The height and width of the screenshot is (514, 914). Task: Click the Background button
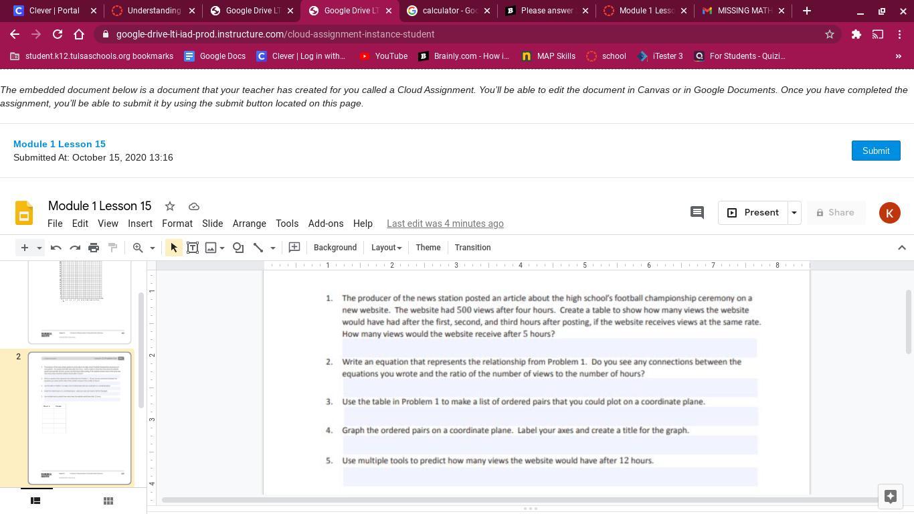(x=335, y=248)
